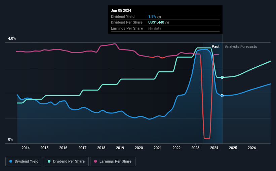Image resolution: width=276 pixels, height=171 pixels.
Task: Click the 2024 x-axis label
Action: pyautogui.click(x=214, y=148)
